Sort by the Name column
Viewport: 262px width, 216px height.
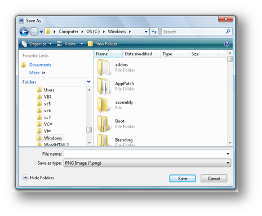click(108, 54)
